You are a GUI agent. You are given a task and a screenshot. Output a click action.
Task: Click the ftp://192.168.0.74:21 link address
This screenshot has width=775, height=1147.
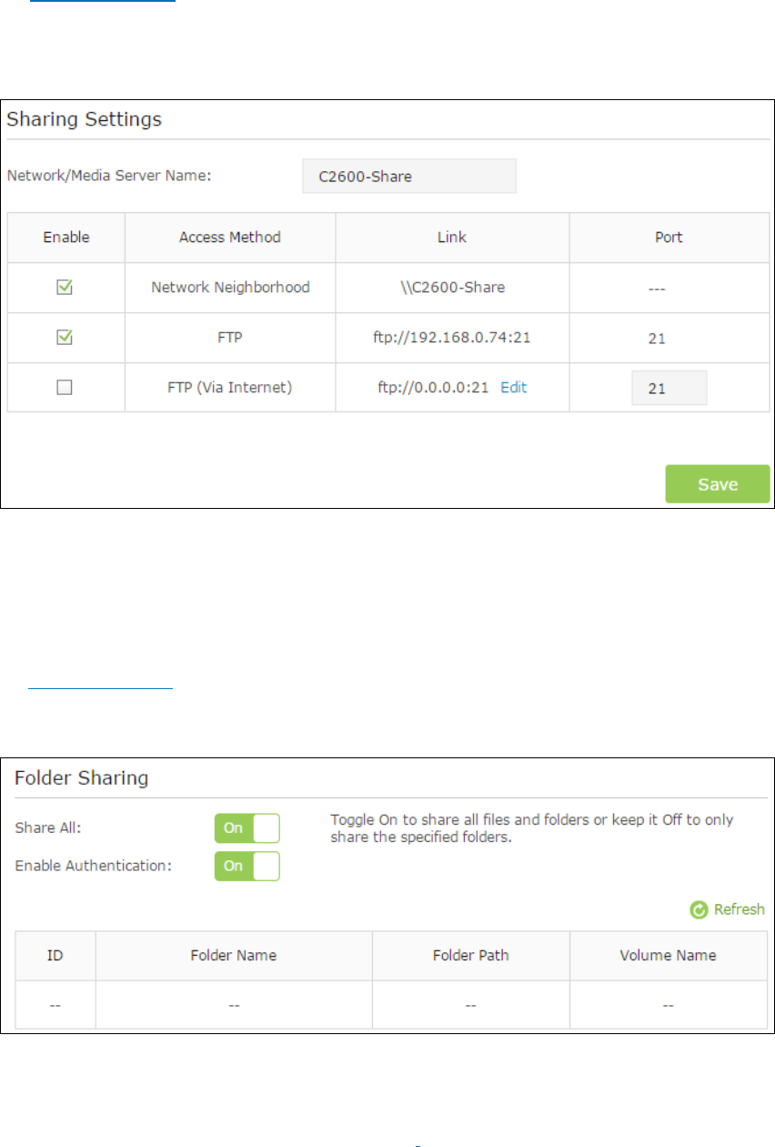click(452, 338)
